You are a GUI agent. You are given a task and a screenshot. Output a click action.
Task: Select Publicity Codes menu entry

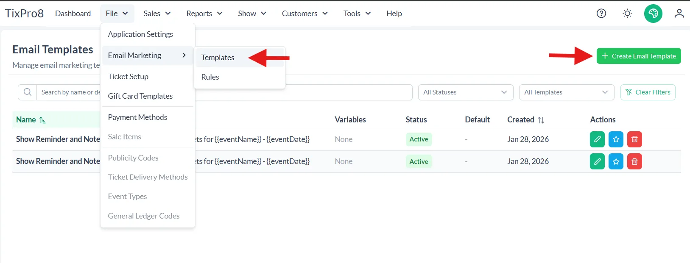point(148,158)
